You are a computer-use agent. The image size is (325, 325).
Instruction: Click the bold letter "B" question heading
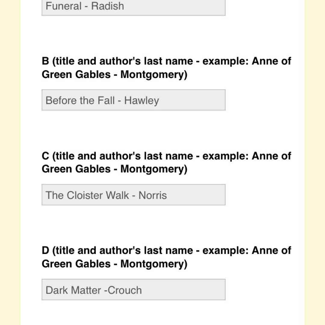[45, 61]
